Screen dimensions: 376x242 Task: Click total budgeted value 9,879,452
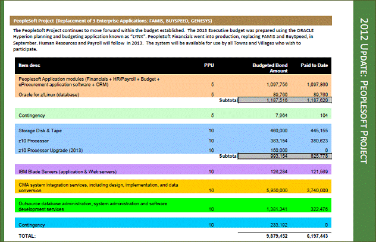point(277,236)
